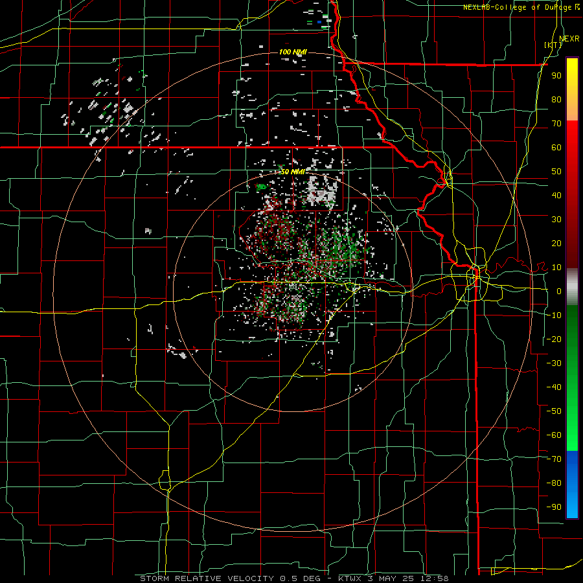Click the positive 50 legend value
Screen dimensions: 583x583
point(556,172)
